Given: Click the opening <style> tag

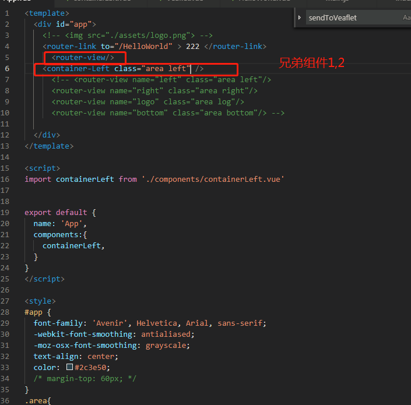Looking at the screenshot, I should tap(40, 301).
